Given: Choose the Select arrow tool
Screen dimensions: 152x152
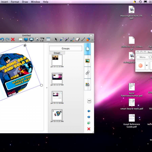Looking at the screenshot, I should [56, 40].
